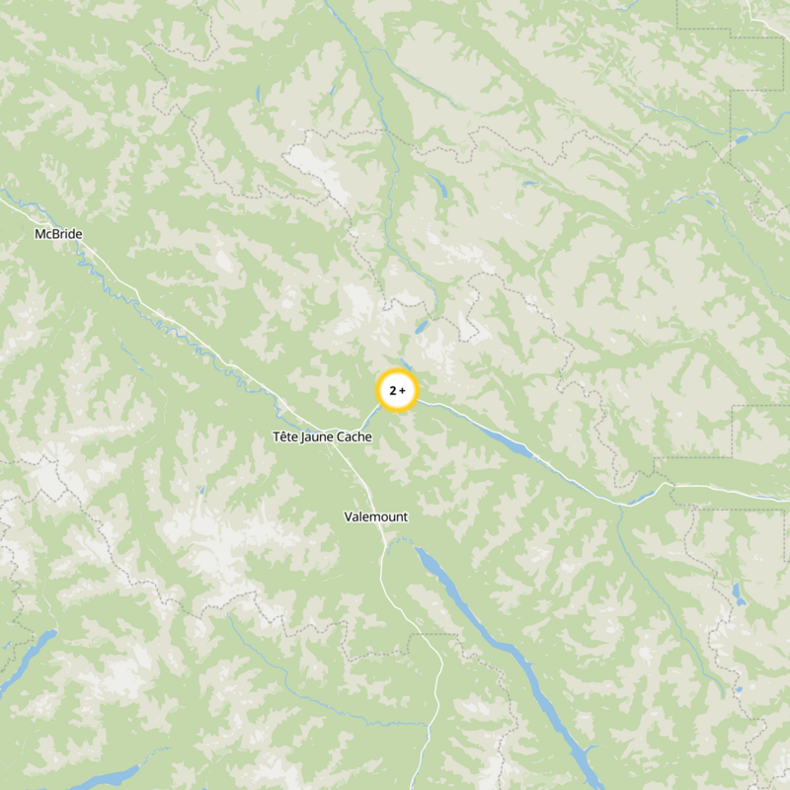Screen dimensions: 790x790
Task: Select the Tête Jaune Cache place label
Action: [x=323, y=436]
